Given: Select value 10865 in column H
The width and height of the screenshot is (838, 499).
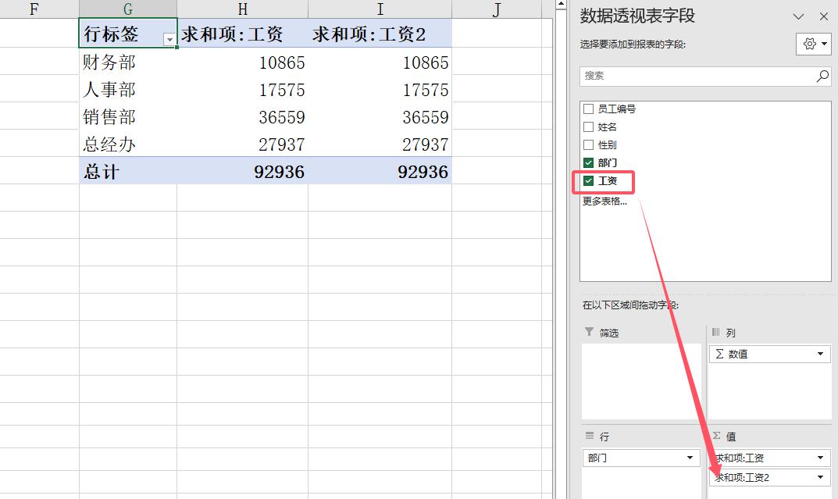Looking at the screenshot, I should click(243, 62).
